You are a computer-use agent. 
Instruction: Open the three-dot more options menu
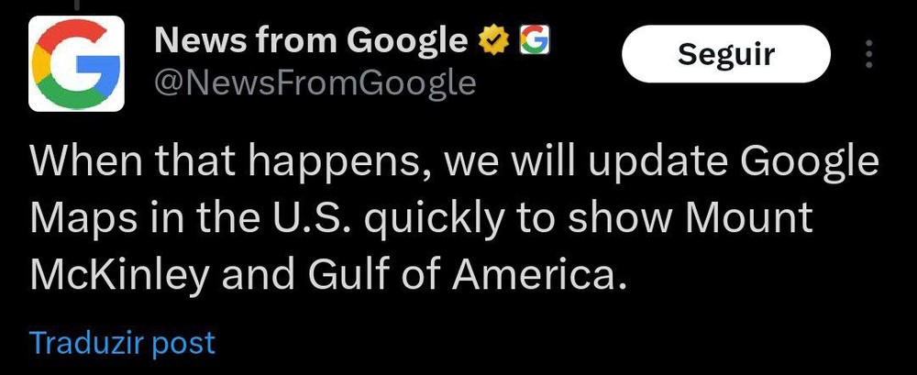coord(868,54)
